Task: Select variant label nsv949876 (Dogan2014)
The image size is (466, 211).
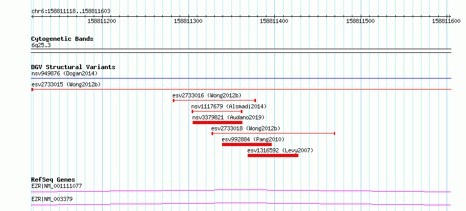Action: [64, 73]
